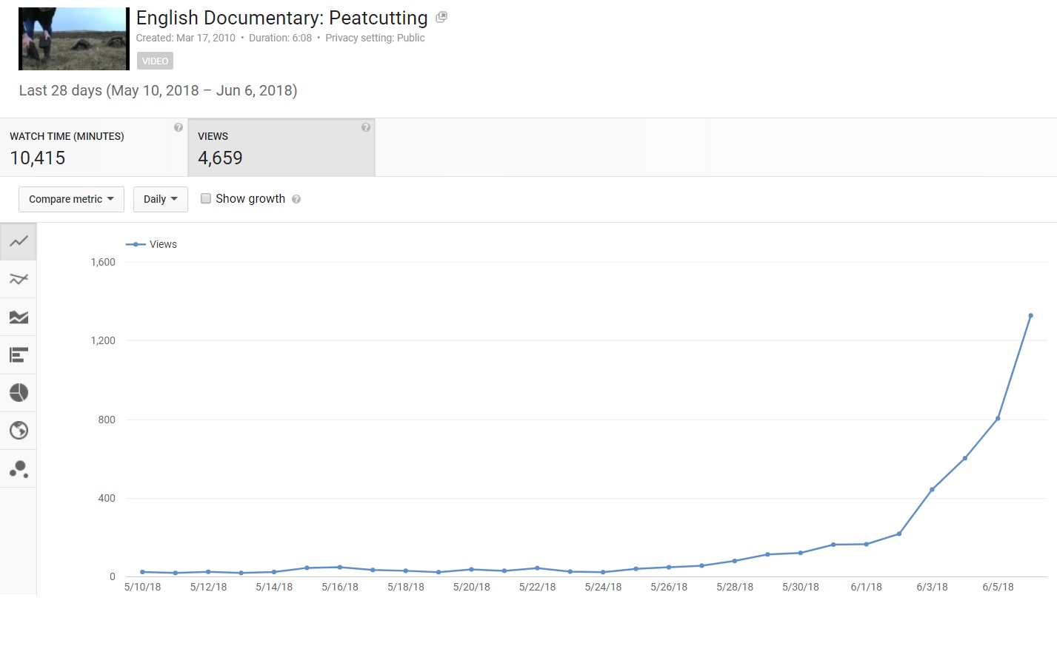The width and height of the screenshot is (1057, 646).
Task: Click help icon on Views card
Action: (365, 127)
